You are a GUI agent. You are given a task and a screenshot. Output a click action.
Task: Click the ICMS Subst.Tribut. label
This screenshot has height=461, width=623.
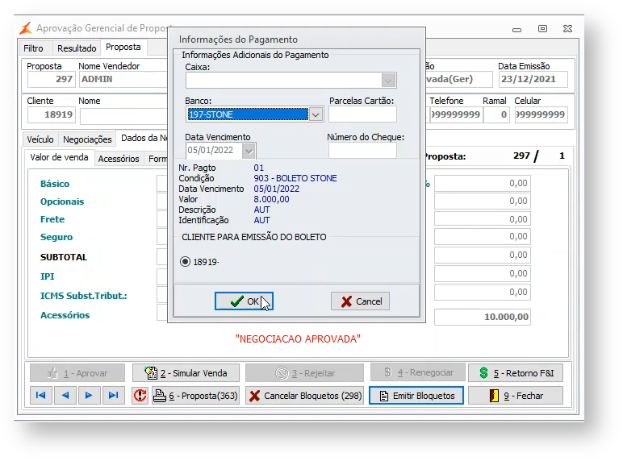pos(83,296)
